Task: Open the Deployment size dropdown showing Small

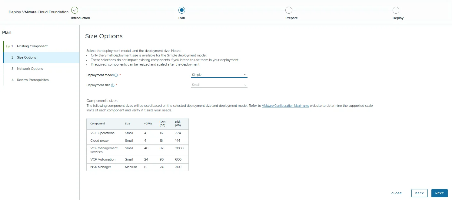Action: point(219,85)
